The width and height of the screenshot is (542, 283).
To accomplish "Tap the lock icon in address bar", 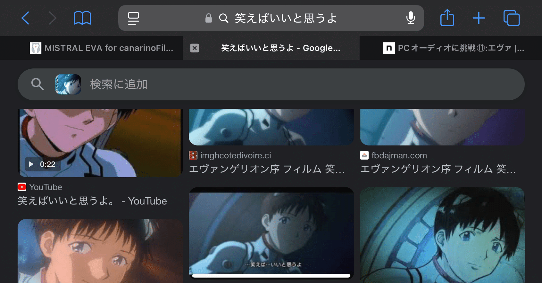I will [x=209, y=18].
